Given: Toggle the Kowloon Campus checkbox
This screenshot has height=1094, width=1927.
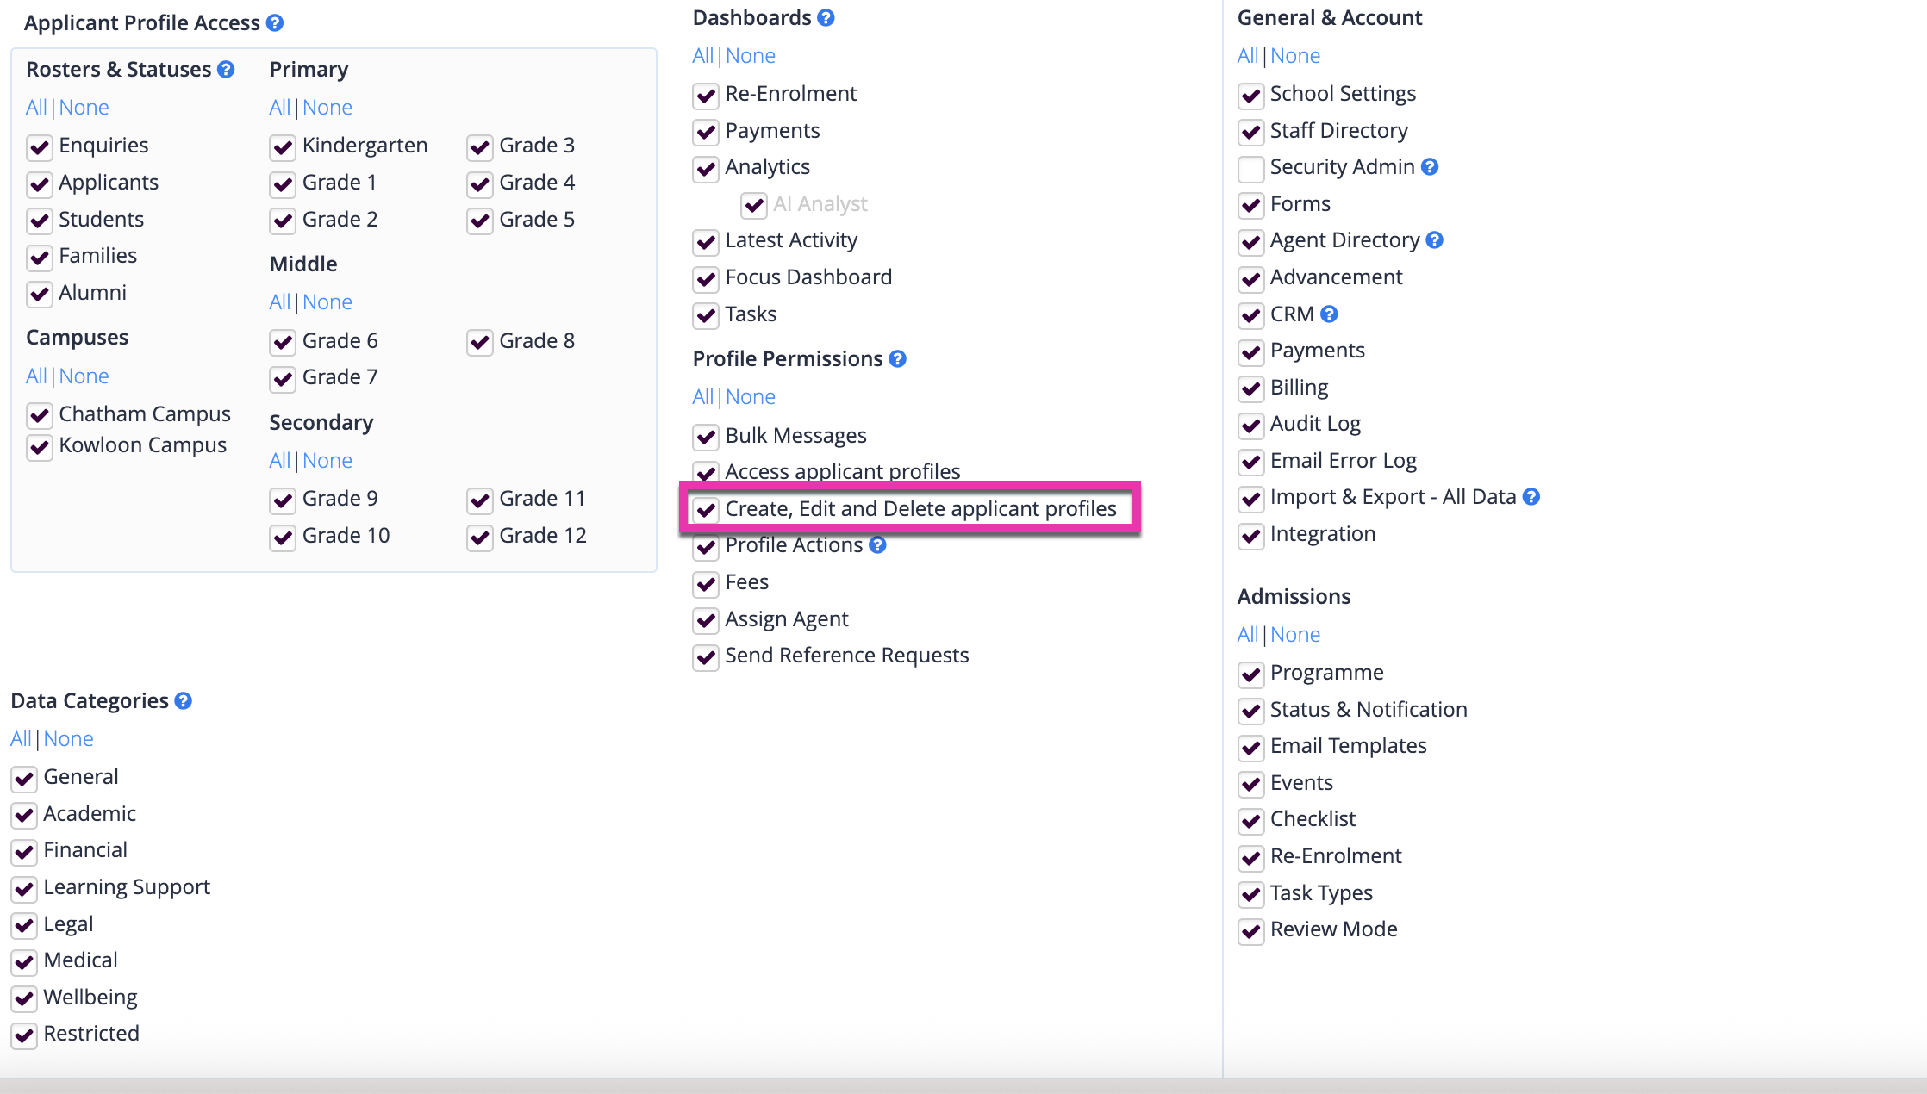Looking at the screenshot, I should (x=40, y=447).
